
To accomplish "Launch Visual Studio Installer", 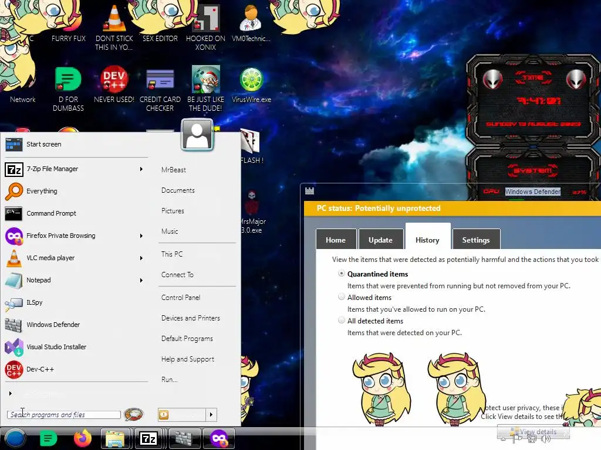I will click(76, 347).
